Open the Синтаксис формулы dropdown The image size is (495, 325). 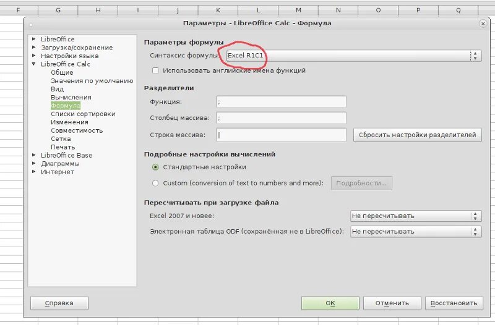pos(354,56)
